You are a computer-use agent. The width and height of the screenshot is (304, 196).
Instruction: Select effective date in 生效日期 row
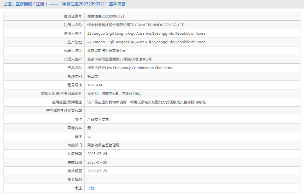(x=97, y=162)
